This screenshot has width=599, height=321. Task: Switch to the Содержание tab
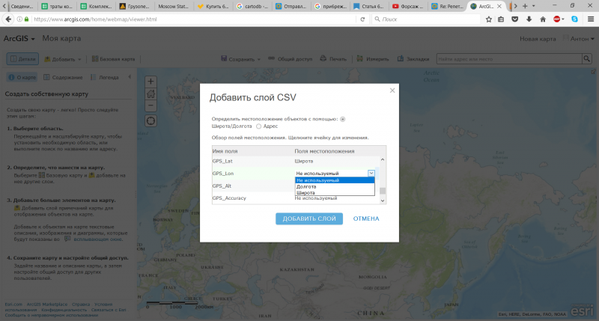pyautogui.click(x=62, y=76)
